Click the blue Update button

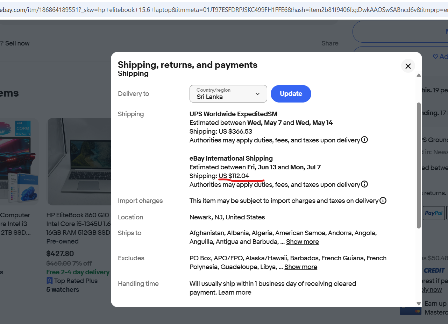291,94
